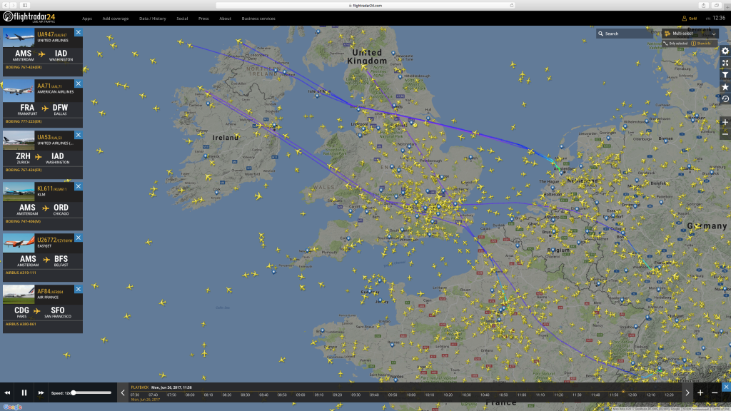The height and width of the screenshot is (411, 731).
Task: Reload the page in Safari
Action: (511, 6)
